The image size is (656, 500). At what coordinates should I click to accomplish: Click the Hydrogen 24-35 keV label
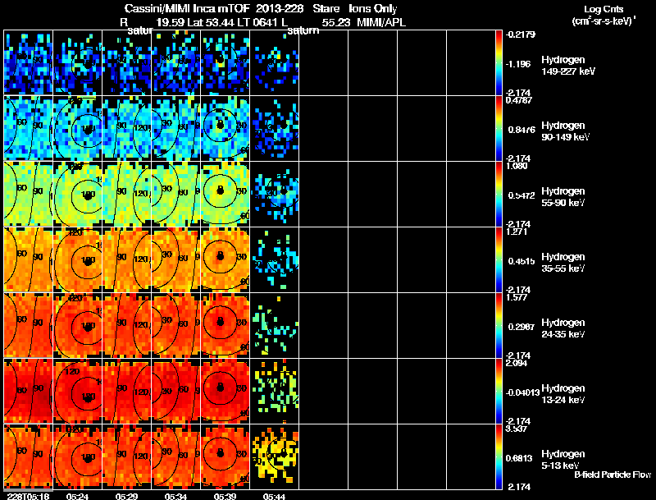click(x=563, y=328)
